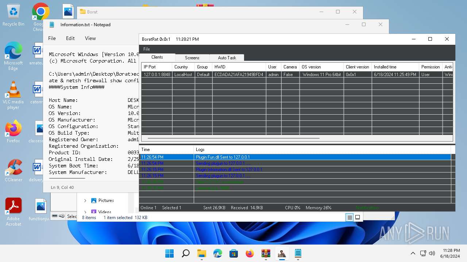
Task: Select the CCleaner desktop icon
Action: point(13,170)
